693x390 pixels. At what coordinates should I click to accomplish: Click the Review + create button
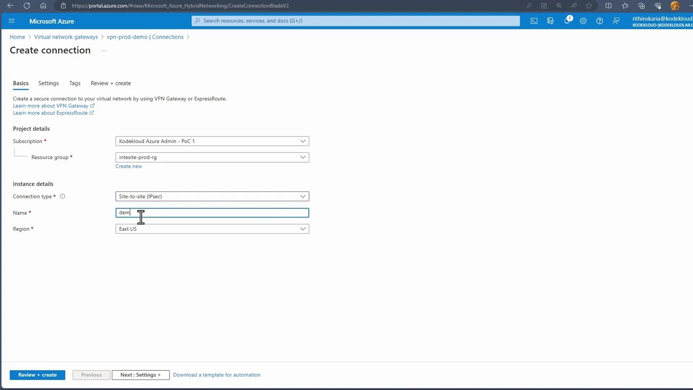(37, 375)
